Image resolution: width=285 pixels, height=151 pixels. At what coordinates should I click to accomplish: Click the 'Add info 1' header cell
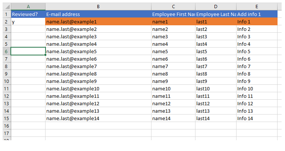click(x=257, y=14)
